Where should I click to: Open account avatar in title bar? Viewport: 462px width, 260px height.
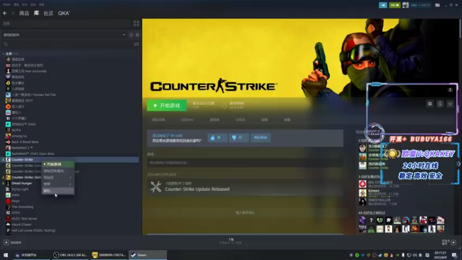coord(405,5)
